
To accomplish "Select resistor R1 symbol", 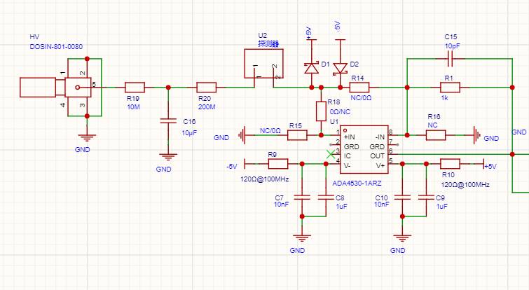I will pyautogui.click(x=450, y=88).
